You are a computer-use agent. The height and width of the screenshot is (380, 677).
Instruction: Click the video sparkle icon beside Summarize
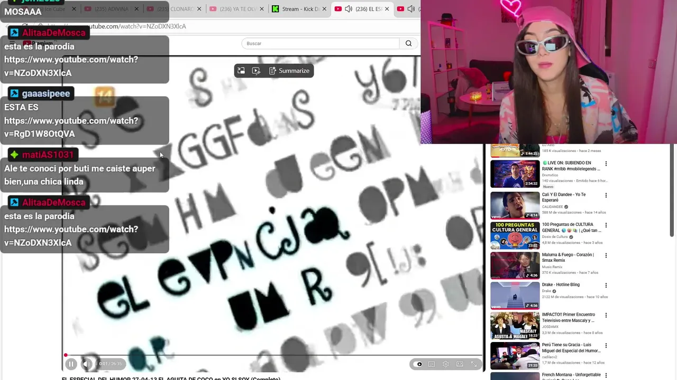click(x=257, y=71)
